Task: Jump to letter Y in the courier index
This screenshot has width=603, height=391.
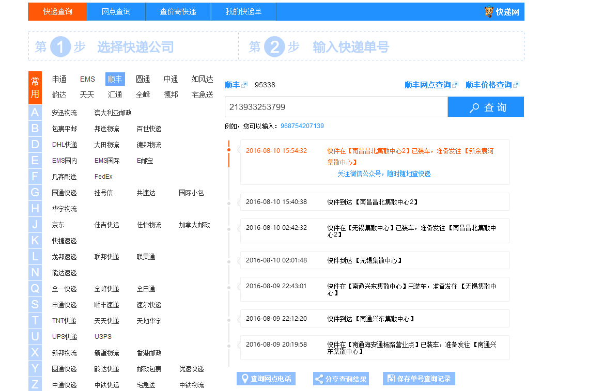Action: (x=35, y=368)
